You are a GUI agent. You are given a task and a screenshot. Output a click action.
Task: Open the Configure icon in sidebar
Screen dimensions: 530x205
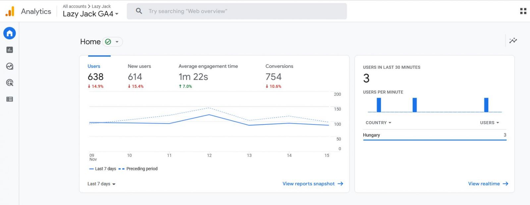point(10,99)
